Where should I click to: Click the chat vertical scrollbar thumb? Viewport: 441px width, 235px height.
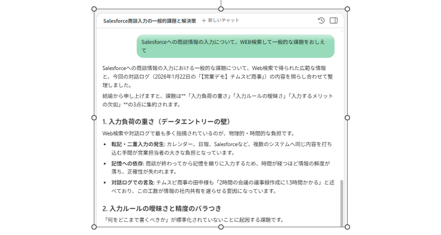(x=342, y=203)
